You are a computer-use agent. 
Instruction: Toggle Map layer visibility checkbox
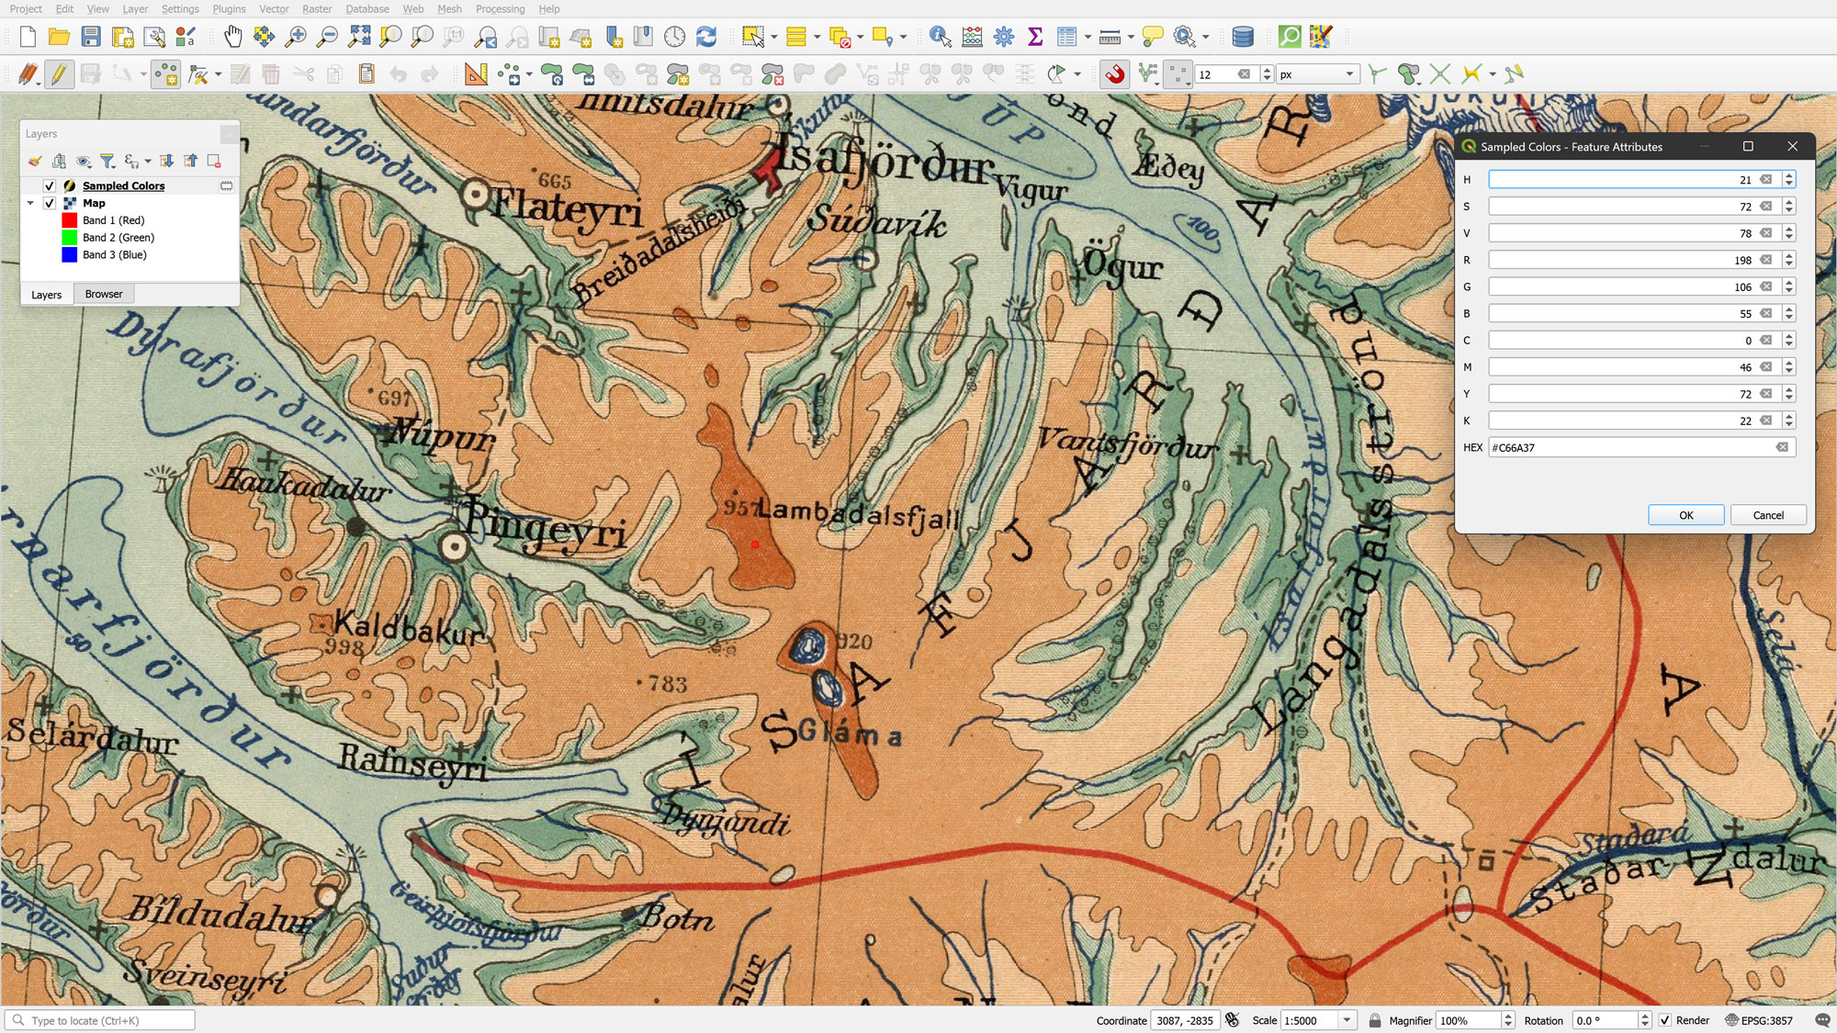point(50,203)
